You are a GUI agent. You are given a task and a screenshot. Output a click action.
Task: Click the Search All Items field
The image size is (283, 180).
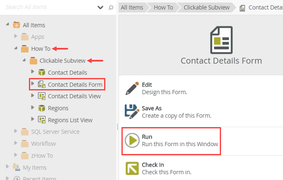point(50,7)
